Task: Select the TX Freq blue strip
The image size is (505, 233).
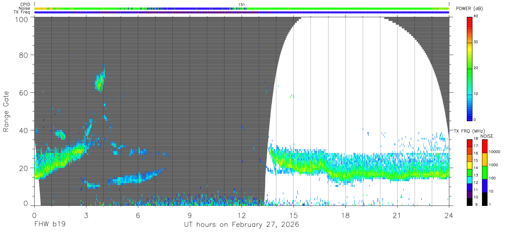Action: (x=242, y=12)
